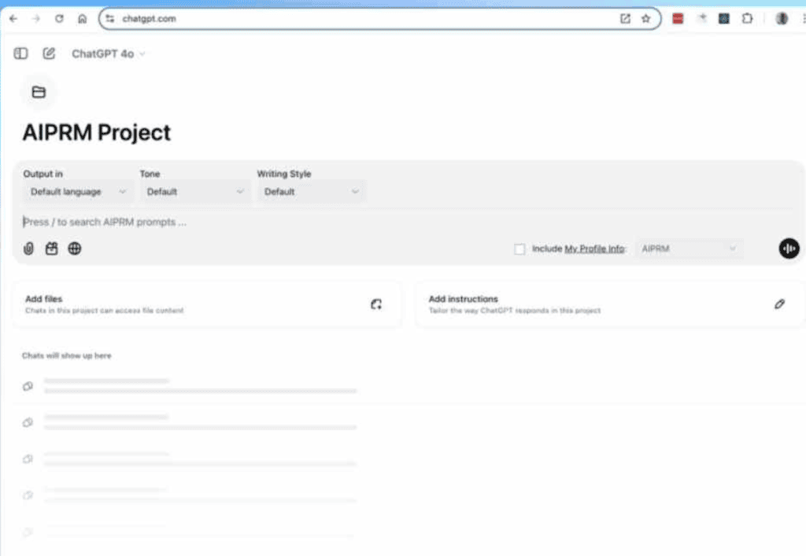This screenshot has height=556, width=806.
Task: Edit instructions with the pencil icon
Action: coord(779,304)
